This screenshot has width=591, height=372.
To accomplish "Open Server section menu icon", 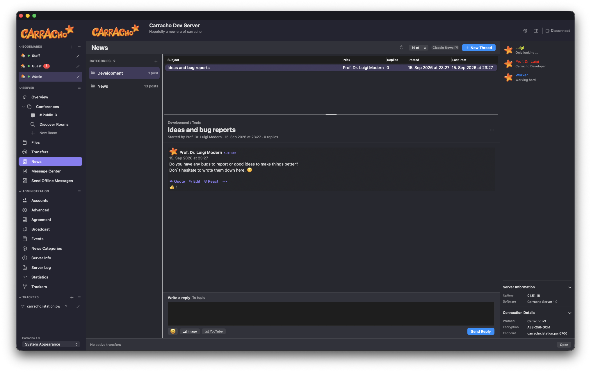I will tap(79, 88).
